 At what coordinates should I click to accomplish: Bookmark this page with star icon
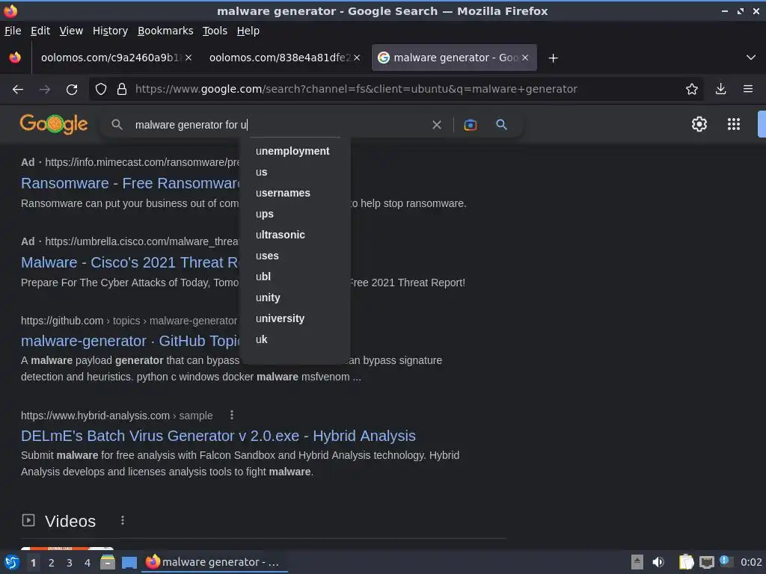[692, 90]
